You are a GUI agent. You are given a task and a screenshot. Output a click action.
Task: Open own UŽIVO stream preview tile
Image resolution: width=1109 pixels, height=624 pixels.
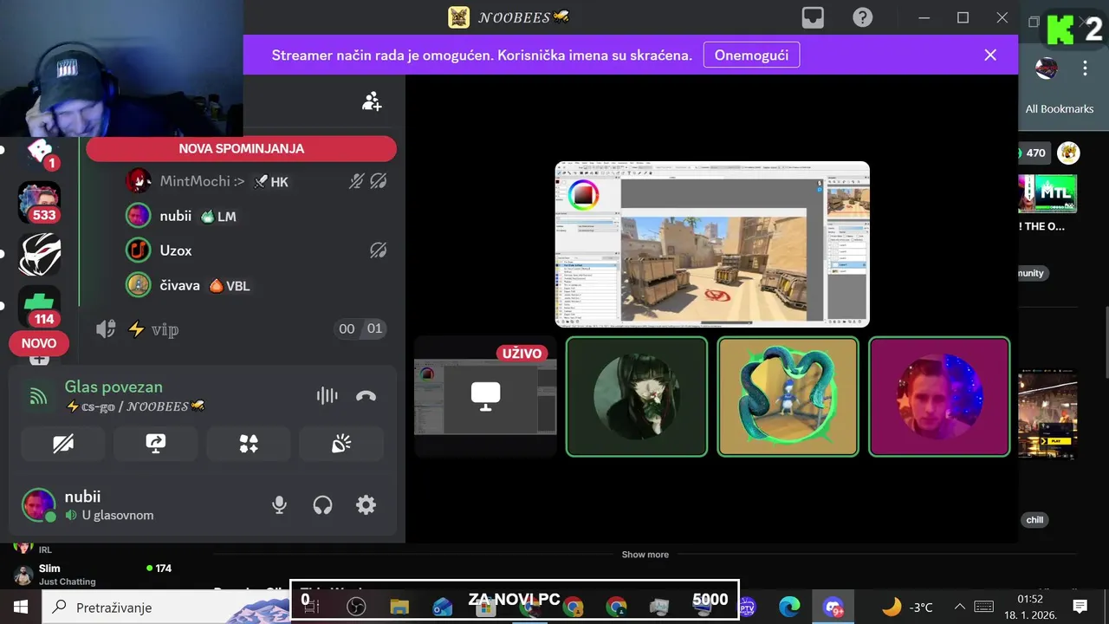pyautogui.click(x=485, y=396)
